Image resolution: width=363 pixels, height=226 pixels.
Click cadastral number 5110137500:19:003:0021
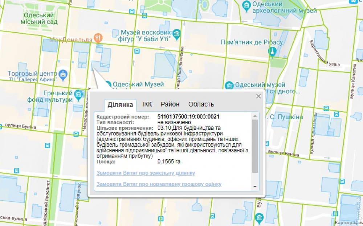pyautogui.click(x=188, y=117)
